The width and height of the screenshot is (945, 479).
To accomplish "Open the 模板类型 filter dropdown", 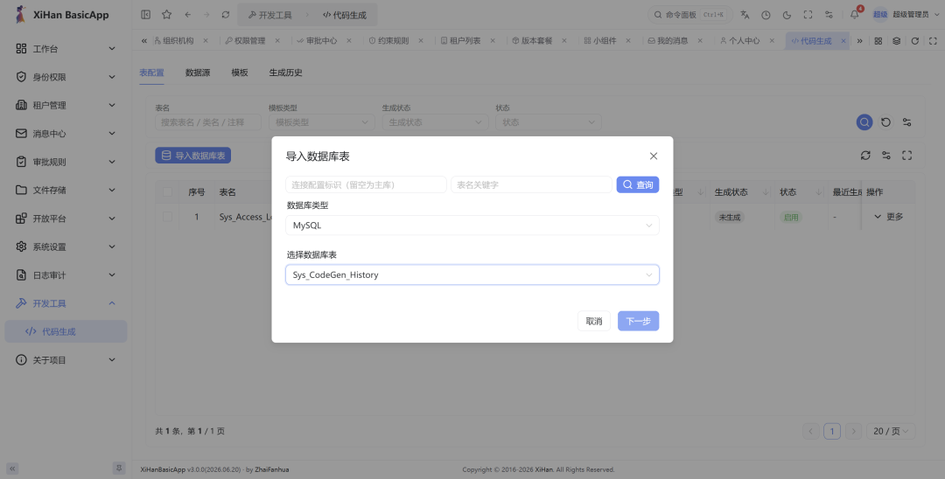I will point(322,122).
